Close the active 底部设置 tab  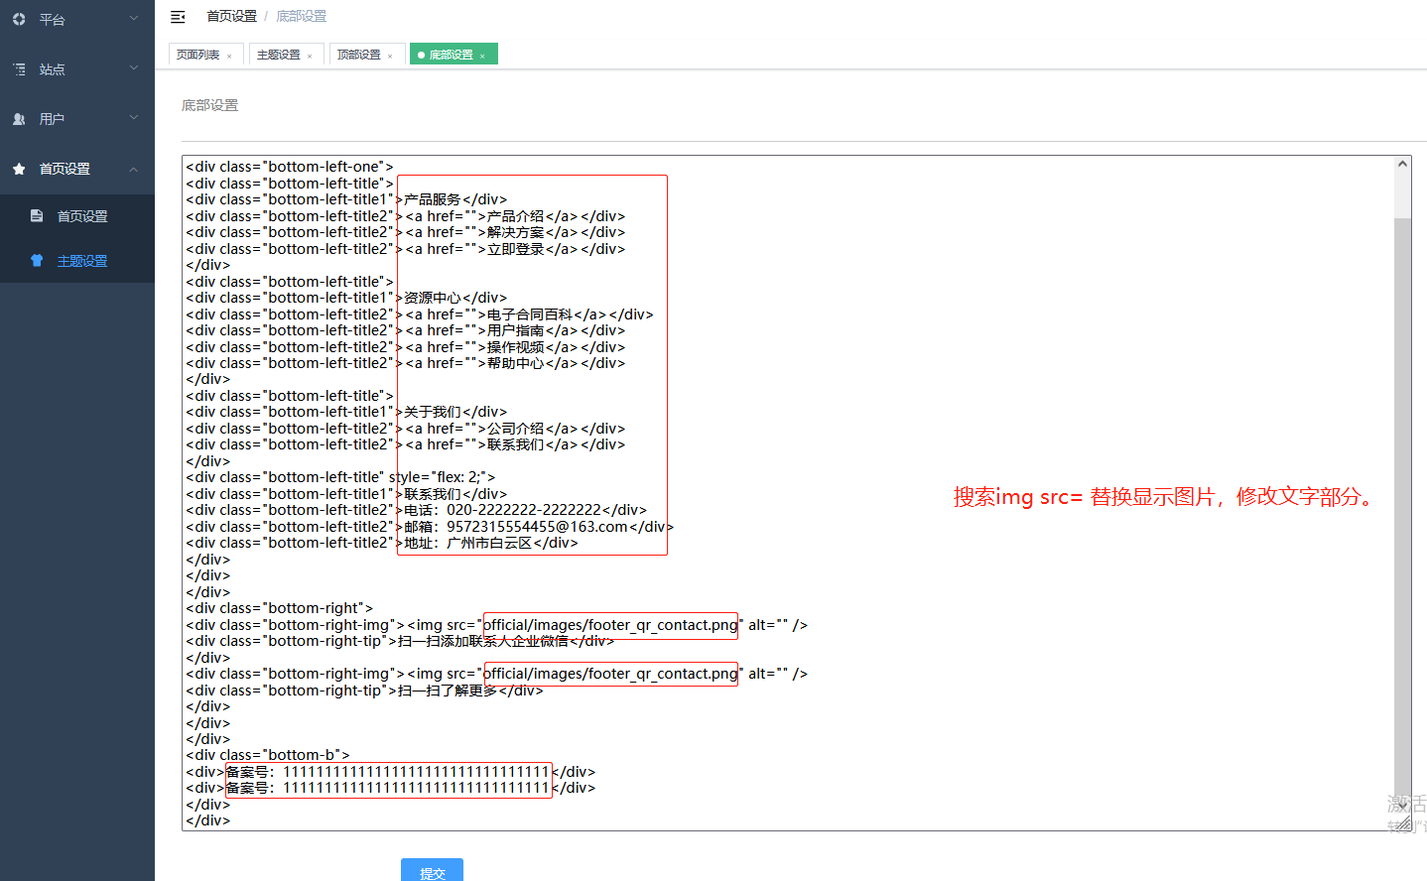482,56
